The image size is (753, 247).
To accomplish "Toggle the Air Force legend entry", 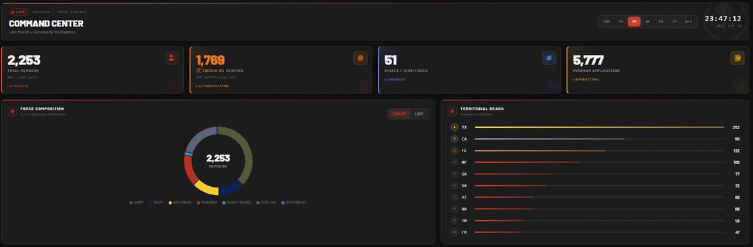I will coord(180,202).
